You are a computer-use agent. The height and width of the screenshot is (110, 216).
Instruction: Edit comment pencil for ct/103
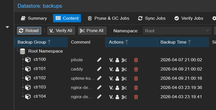click(x=99, y=87)
